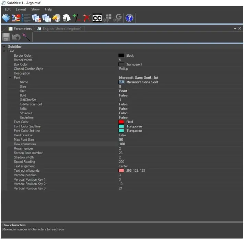
Task: Collapse the Subtitles section
Action: coord(4,47)
